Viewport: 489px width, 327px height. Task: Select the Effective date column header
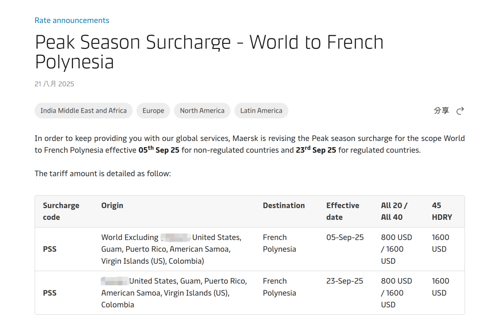click(342, 211)
